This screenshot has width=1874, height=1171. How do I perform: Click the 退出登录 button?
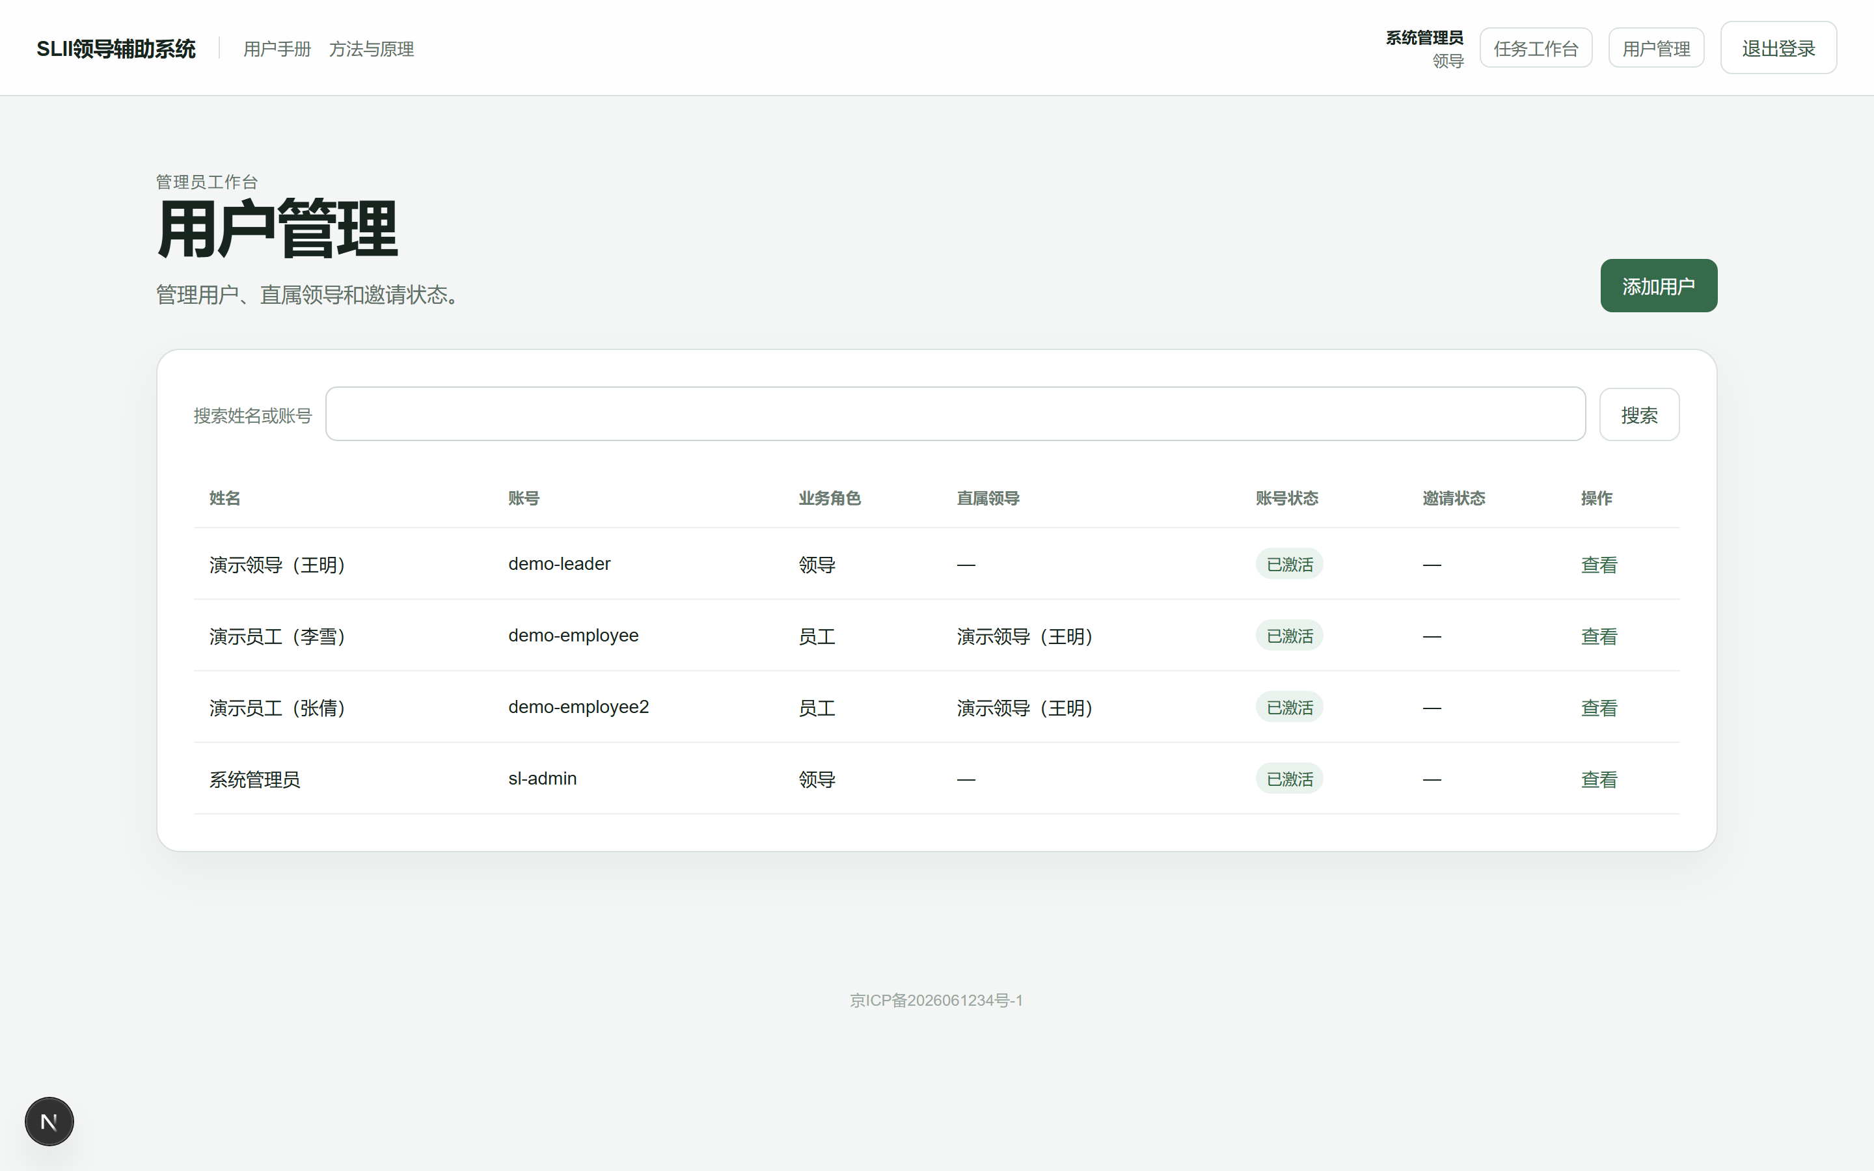[x=1778, y=48]
